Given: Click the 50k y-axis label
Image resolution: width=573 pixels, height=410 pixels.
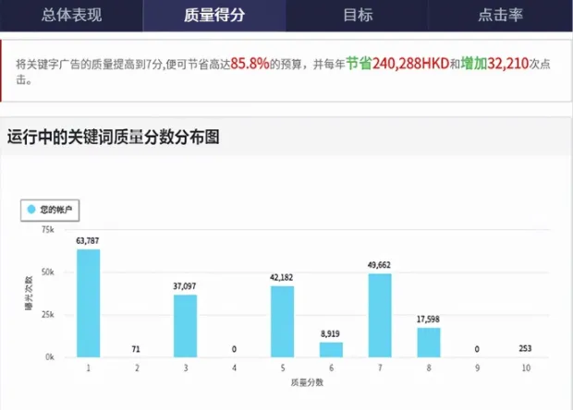Looking at the screenshot, I should click(48, 272).
